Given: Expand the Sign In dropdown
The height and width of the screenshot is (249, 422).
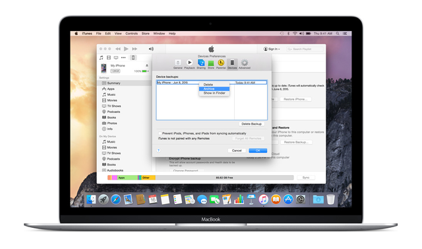Looking at the screenshot, I should [x=272, y=49].
